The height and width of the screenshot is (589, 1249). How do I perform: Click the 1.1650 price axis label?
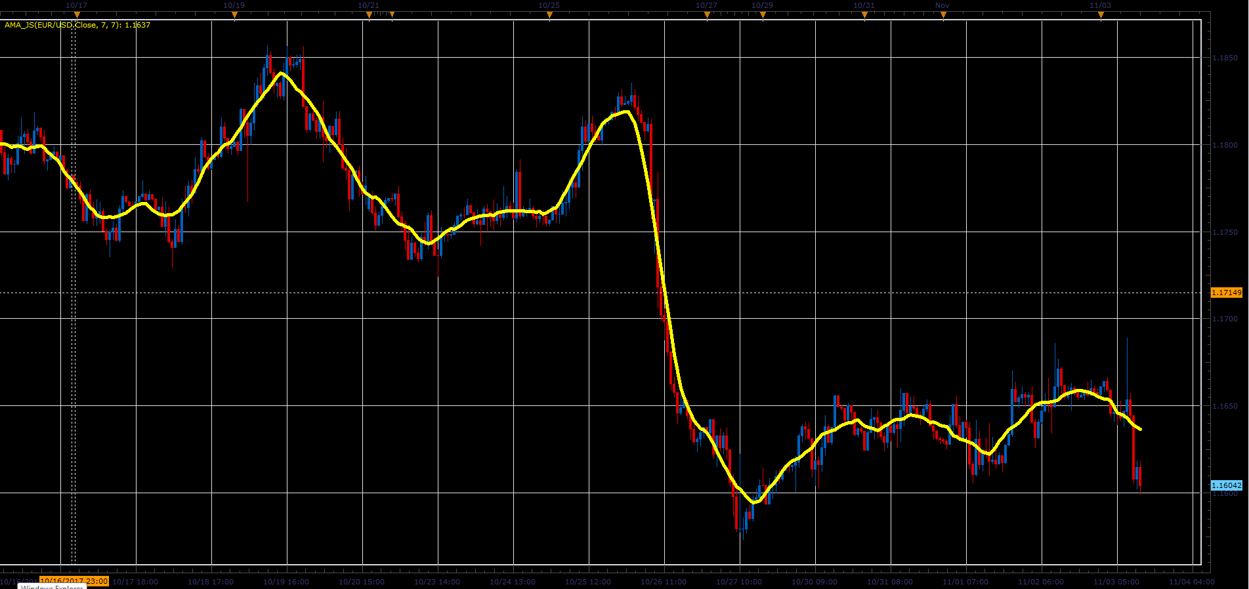point(1225,406)
